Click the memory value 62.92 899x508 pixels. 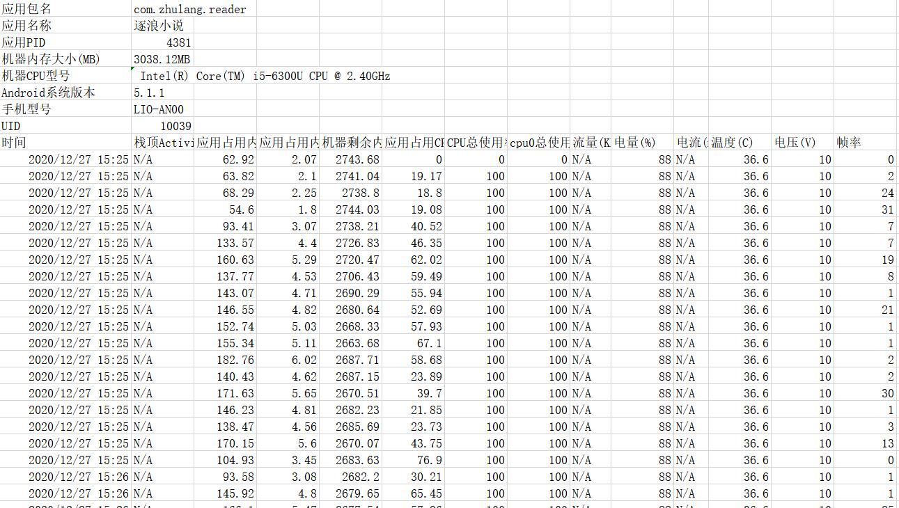coord(226,159)
